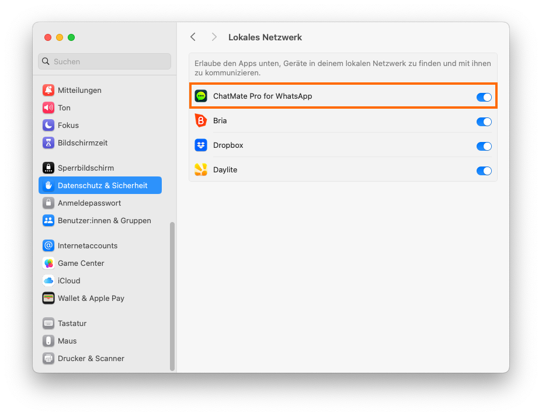Open Anmeldepasswort settings
This screenshot has width=542, height=416.
tap(100, 203)
